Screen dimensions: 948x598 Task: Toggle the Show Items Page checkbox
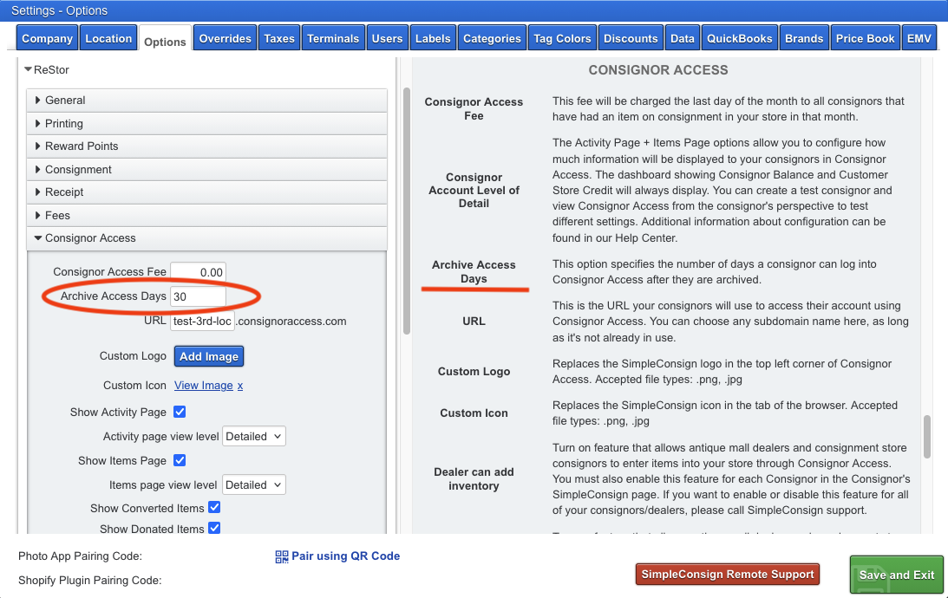click(x=180, y=460)
